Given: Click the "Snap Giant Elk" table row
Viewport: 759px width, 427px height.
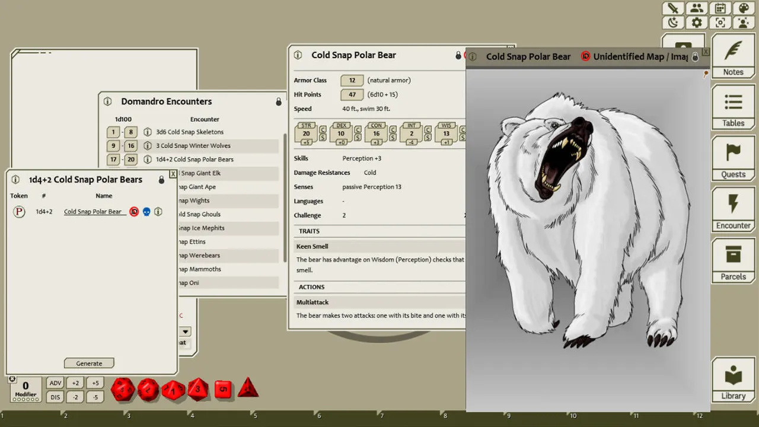Looking at the screenshot, I should pyautogui.click(x=228, y=173).
